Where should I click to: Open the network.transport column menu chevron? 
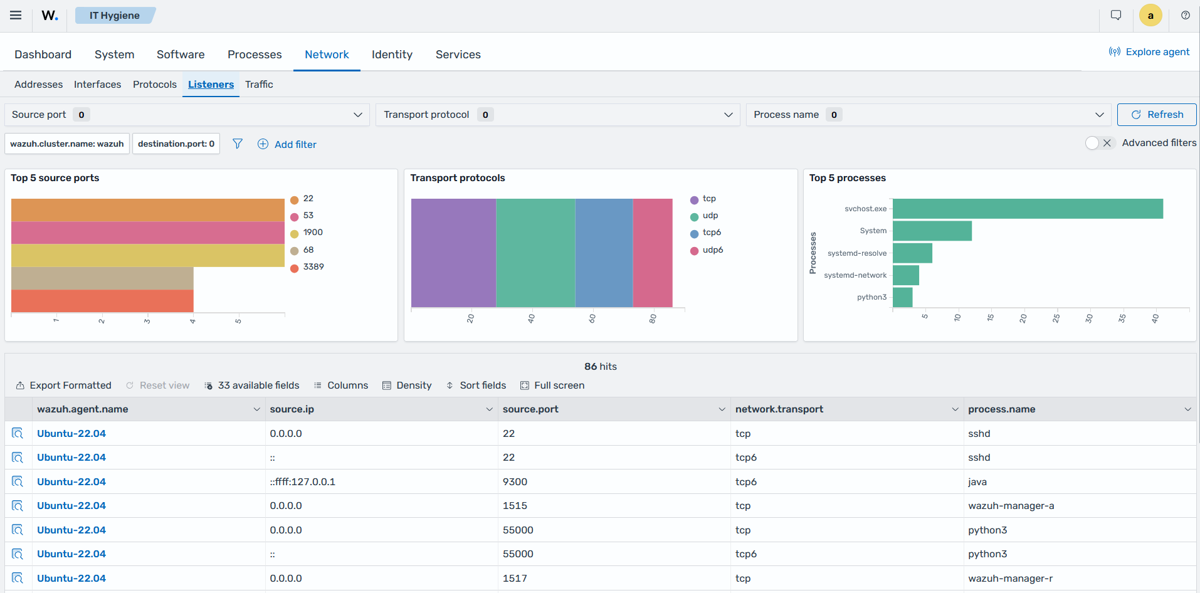tap(955, 409)
